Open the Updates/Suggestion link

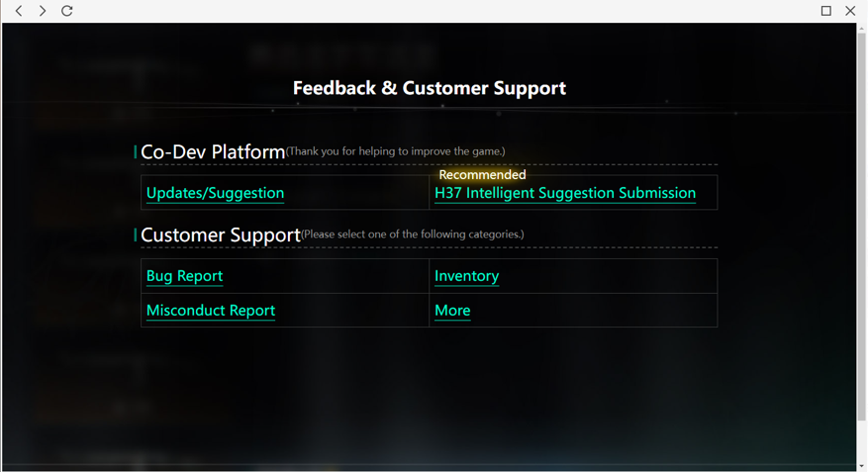(x=216, y=193)
